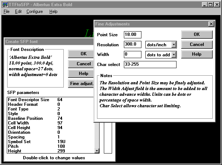Click Cancel in Create SFP font dialog
This screenshot has height=165, width=222.
81,64
